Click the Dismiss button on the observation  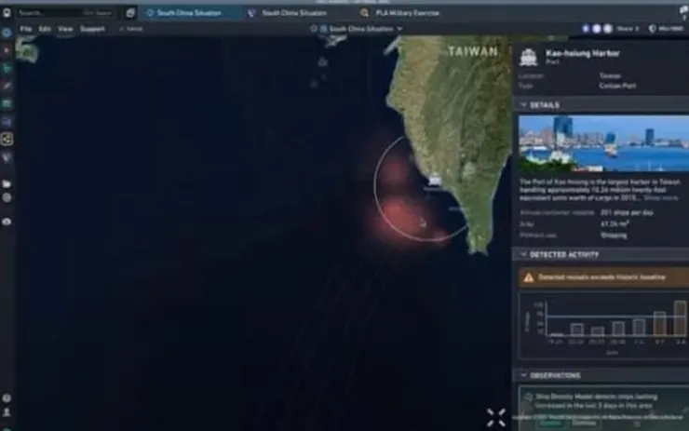584,424
